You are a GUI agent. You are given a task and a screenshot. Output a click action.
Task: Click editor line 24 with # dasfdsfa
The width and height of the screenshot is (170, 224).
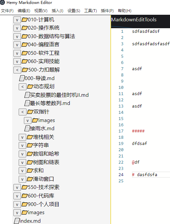[x=151, y=174]
